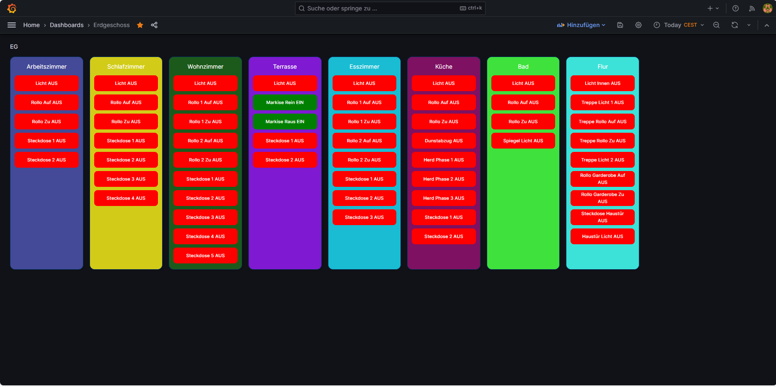Expand the refresh interval dropdown arrow
Screen dimensions: 776x387
[x=749, y=25]
